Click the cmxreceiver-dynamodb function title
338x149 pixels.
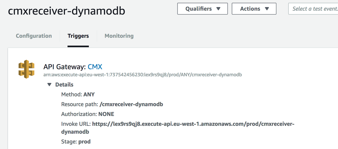66,11
